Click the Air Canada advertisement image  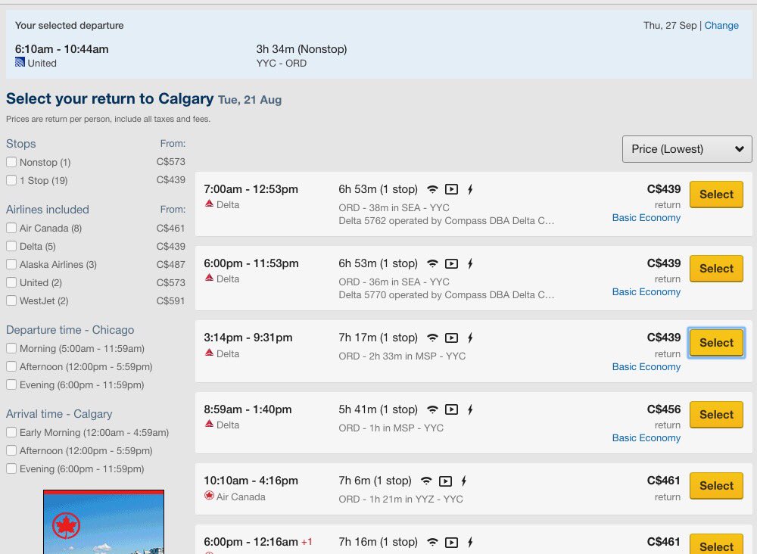point(104,521)
